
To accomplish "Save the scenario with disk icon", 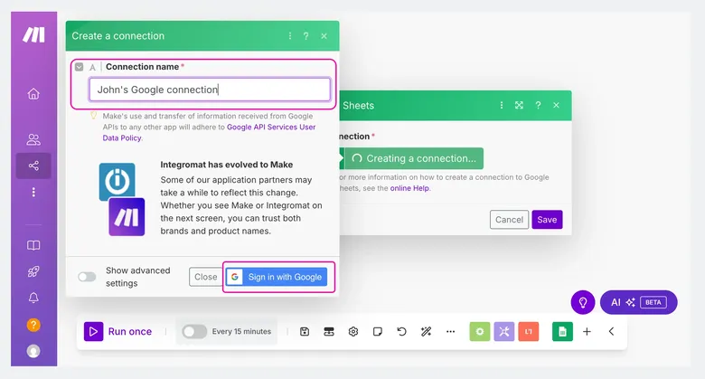I will (305, 332).
